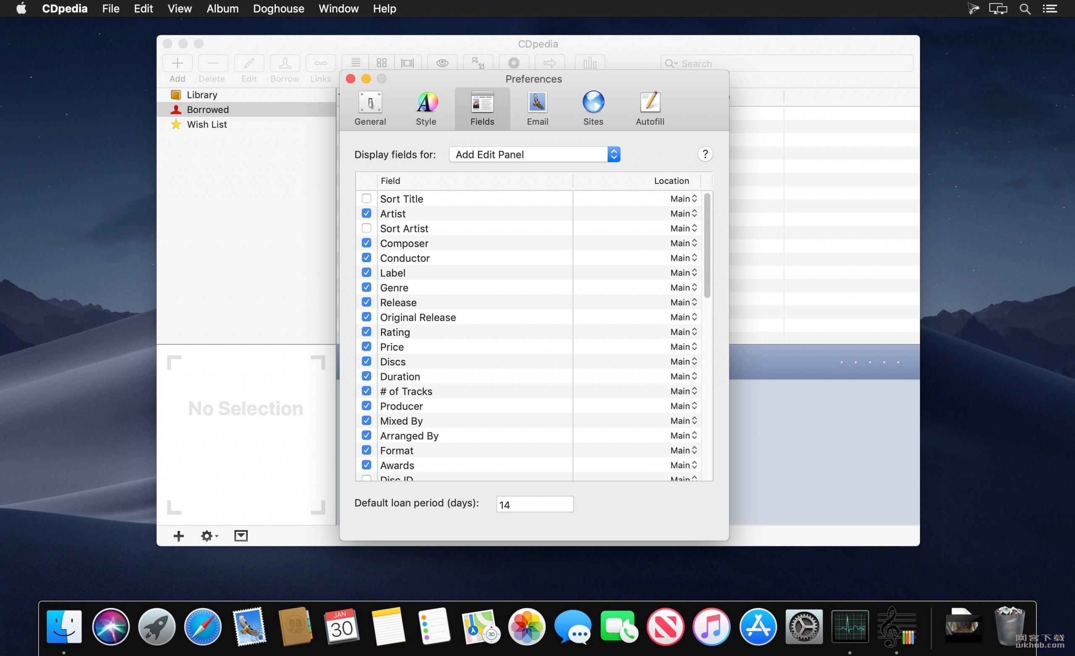Enable the Sort Title checkbox
1075x656 pixels.
[366, 199]
